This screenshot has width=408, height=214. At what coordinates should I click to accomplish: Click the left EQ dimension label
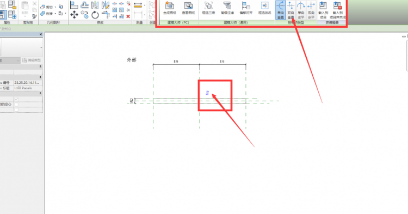176,62
